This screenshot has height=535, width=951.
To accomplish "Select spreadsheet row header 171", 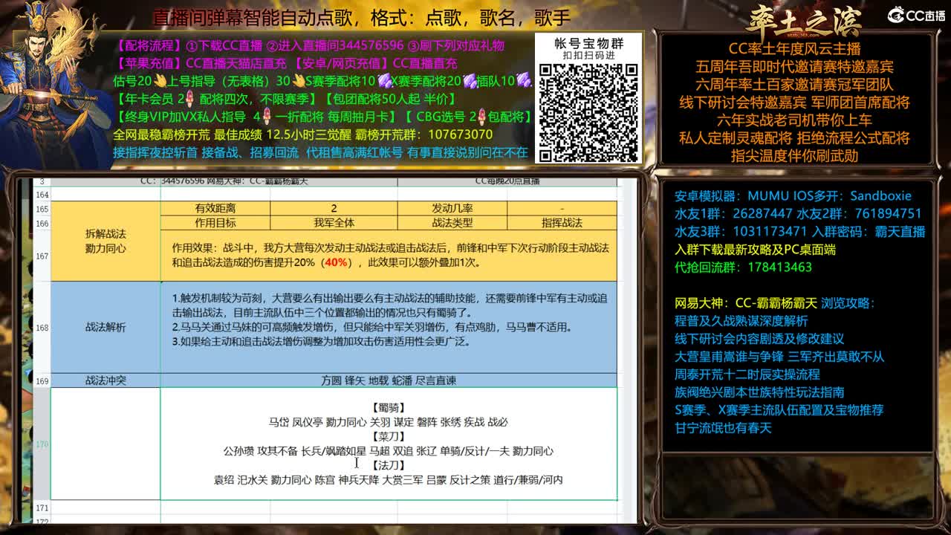I will [42, 508].
